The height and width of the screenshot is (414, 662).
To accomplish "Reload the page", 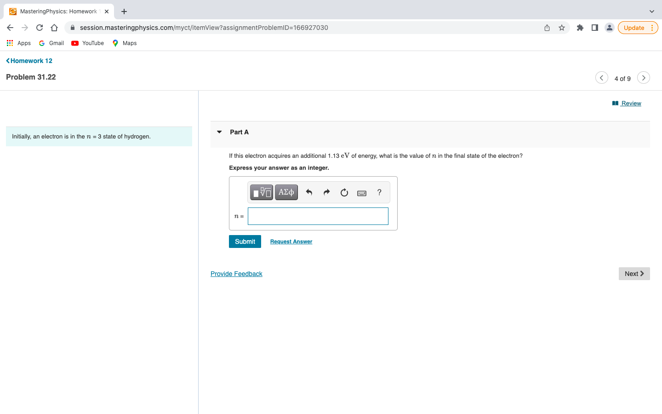I will (40, 28).
